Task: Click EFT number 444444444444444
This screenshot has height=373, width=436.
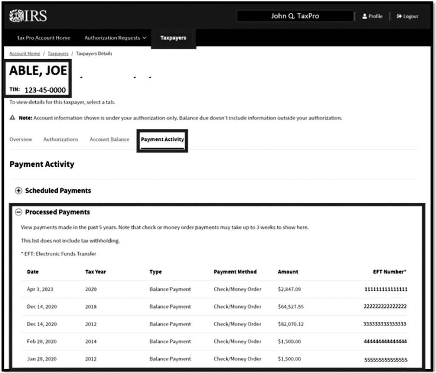Action: pyautogui.click(x=385, y=342)
